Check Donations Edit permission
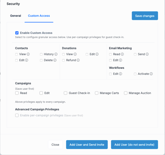This screenshot has height=155, width=165. (x=87, y=54)
